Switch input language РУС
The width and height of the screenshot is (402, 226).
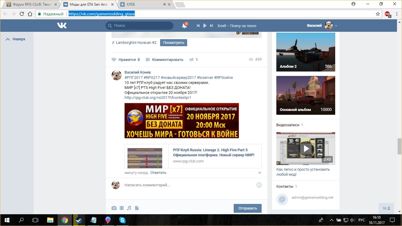[362, 220]
